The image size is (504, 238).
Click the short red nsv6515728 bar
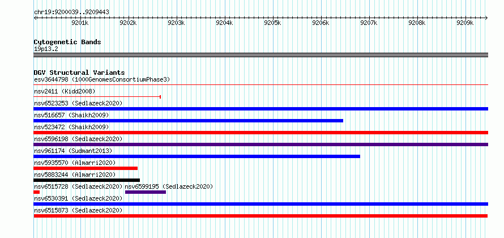click(x=37, y=192)
